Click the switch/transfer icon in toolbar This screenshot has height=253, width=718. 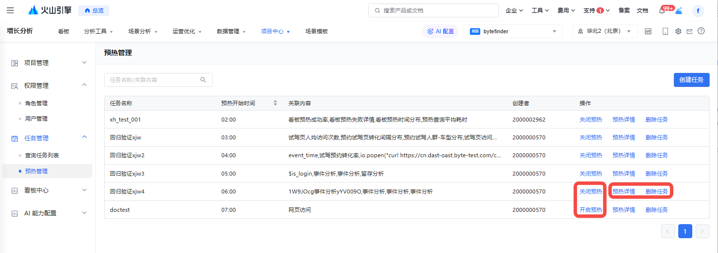(x=648, y=31)
